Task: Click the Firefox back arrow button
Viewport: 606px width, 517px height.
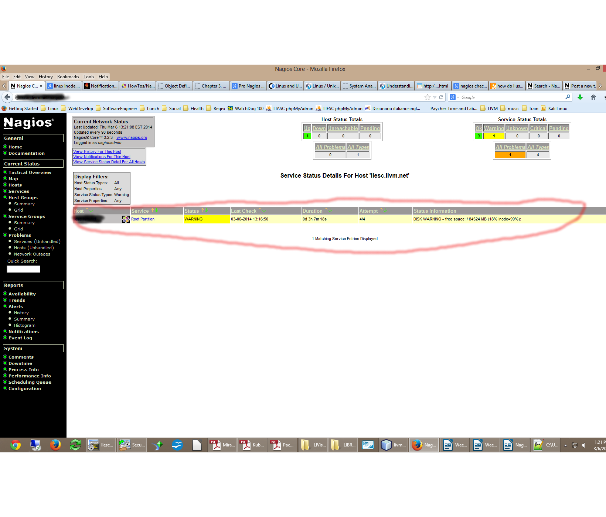Action: (7, 97)
